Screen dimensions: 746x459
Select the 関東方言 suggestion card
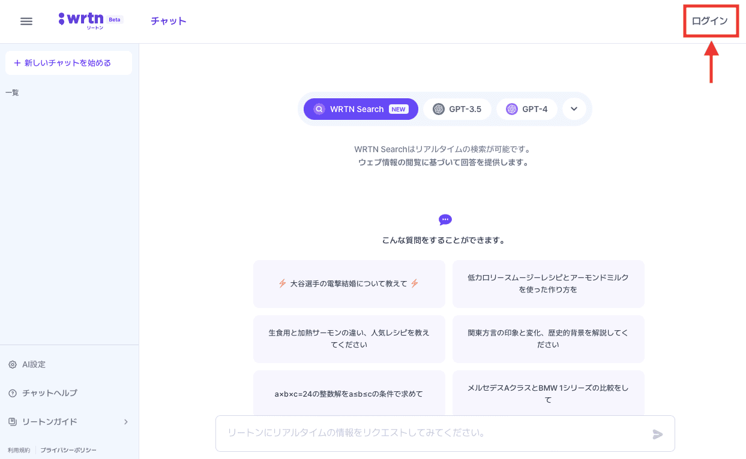pyautogui.click(x=548, y=339)
